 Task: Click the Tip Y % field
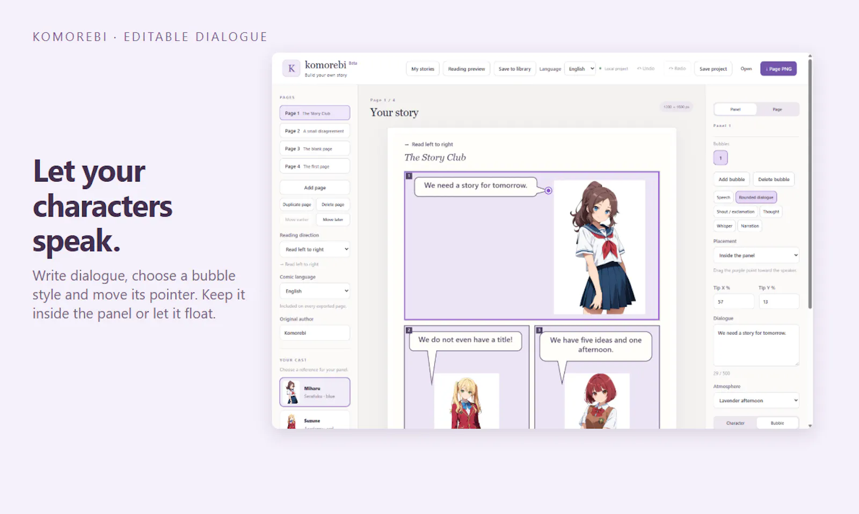pos(778,301)
